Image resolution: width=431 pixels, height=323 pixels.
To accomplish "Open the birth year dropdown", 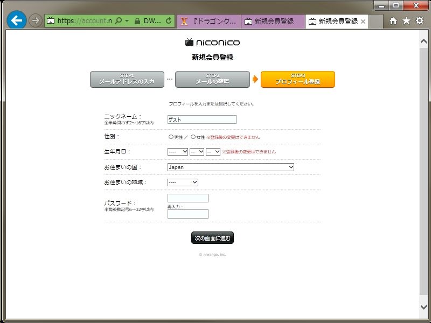I will pyautogui.click(x=178, y=152).
